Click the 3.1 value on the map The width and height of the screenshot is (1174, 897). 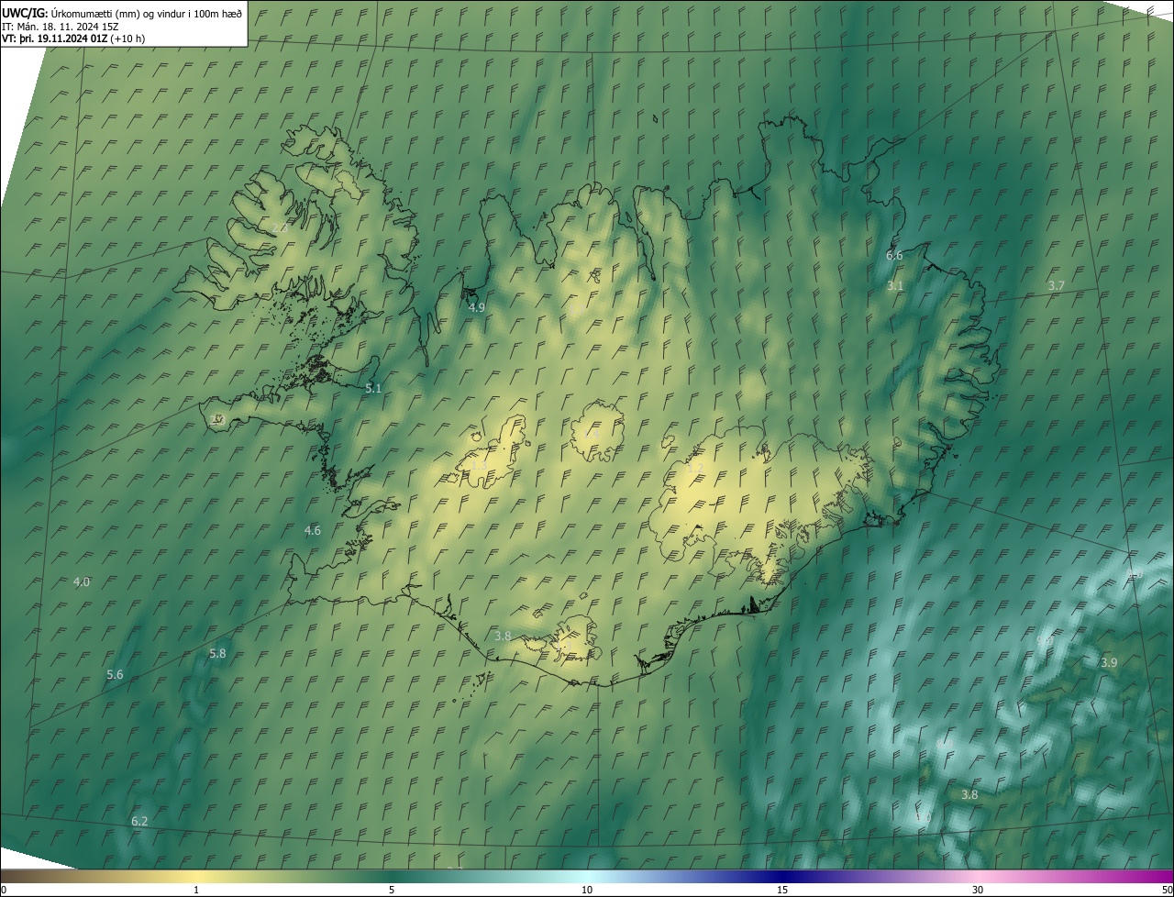click(895, 286)
